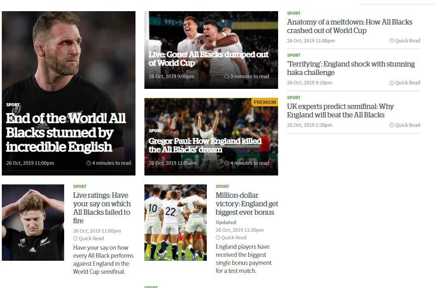The image size is (435, 288).
Task: Click SPORT category label above Anatomy of a meltdown
Action: pyautogui.click(x=294, y=13)
